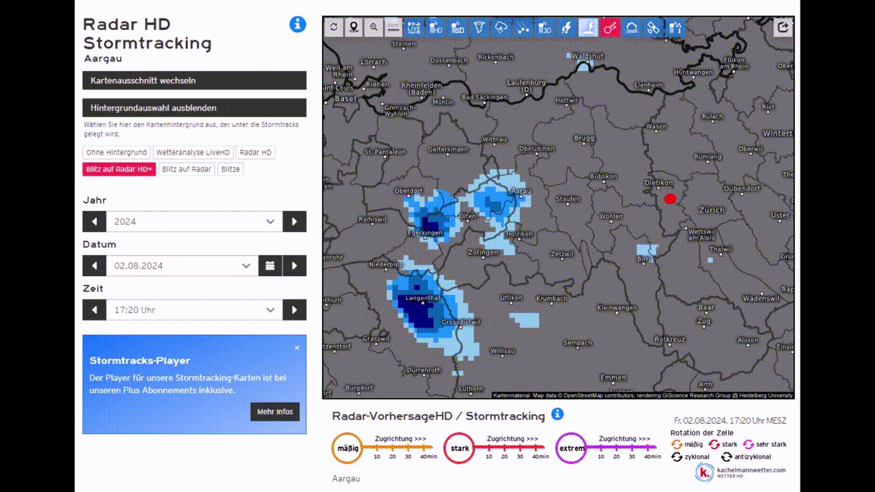Click the magnifier zoom icon
The width and height of the screenshot is (875, 492).
pos(373,27)
